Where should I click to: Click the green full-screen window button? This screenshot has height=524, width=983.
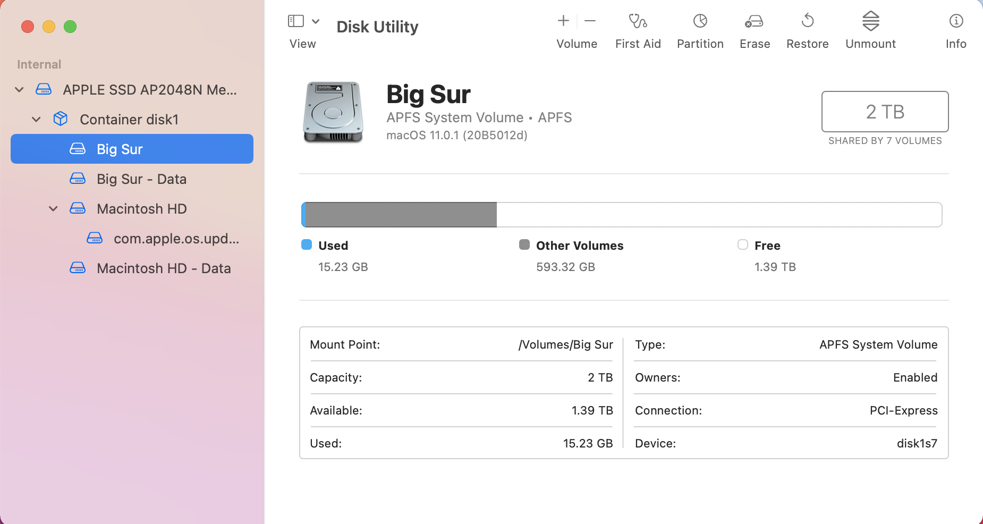(70, 27)
